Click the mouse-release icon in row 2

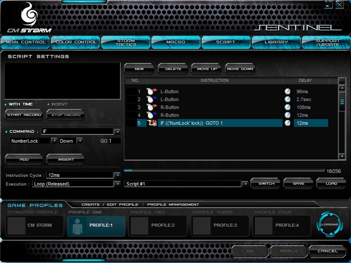(151, 99)
